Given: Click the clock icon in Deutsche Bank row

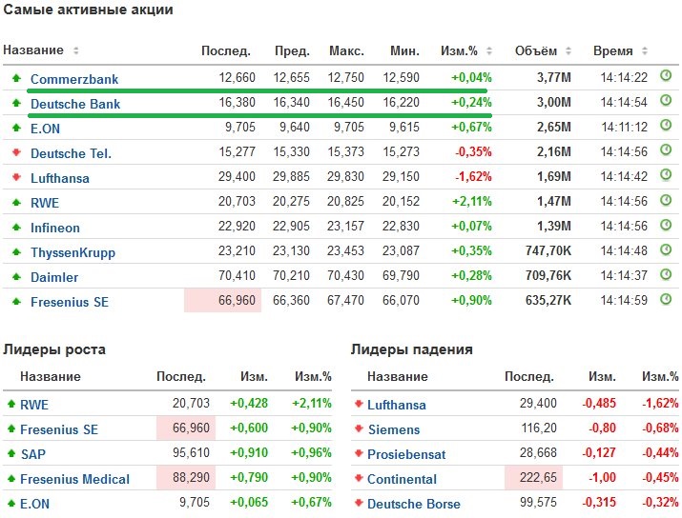Looking at the screenshot, I should pyautogui.click(x=666, y=100).
